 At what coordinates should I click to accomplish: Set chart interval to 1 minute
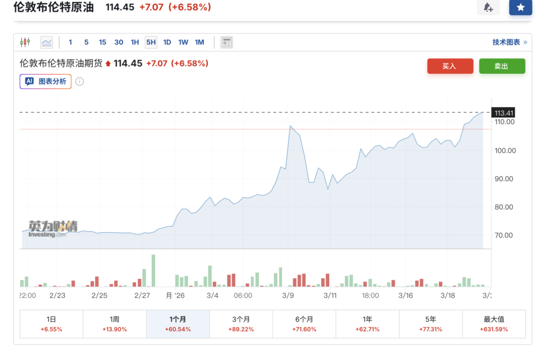click(x=70, y=42)
